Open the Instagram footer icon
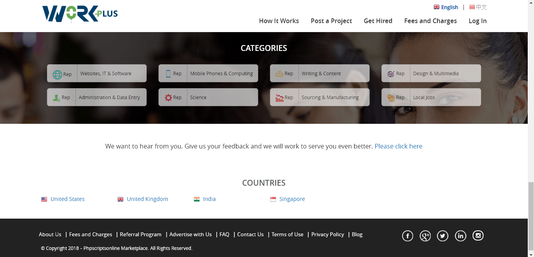 (x=478, y=236)
